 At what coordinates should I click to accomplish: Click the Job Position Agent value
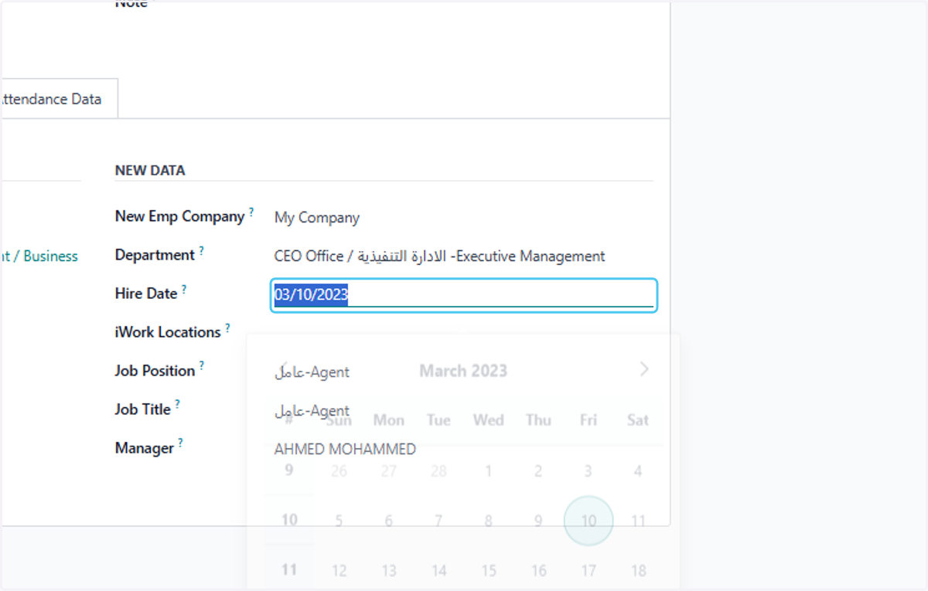click(312, 372)
